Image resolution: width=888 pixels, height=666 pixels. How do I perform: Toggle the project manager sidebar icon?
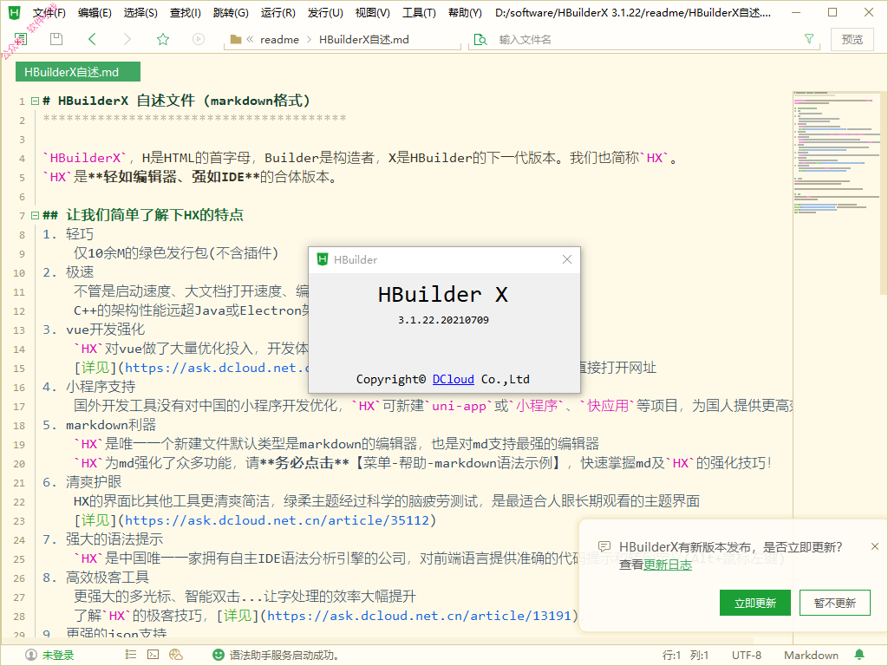click(x=21, y=39)
